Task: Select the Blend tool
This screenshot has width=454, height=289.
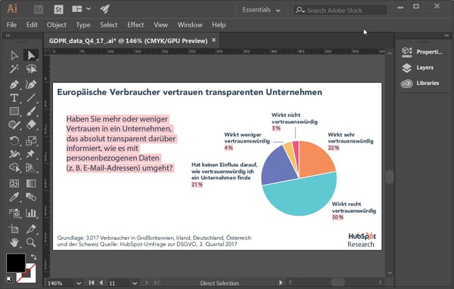Action: coord(31,197)
